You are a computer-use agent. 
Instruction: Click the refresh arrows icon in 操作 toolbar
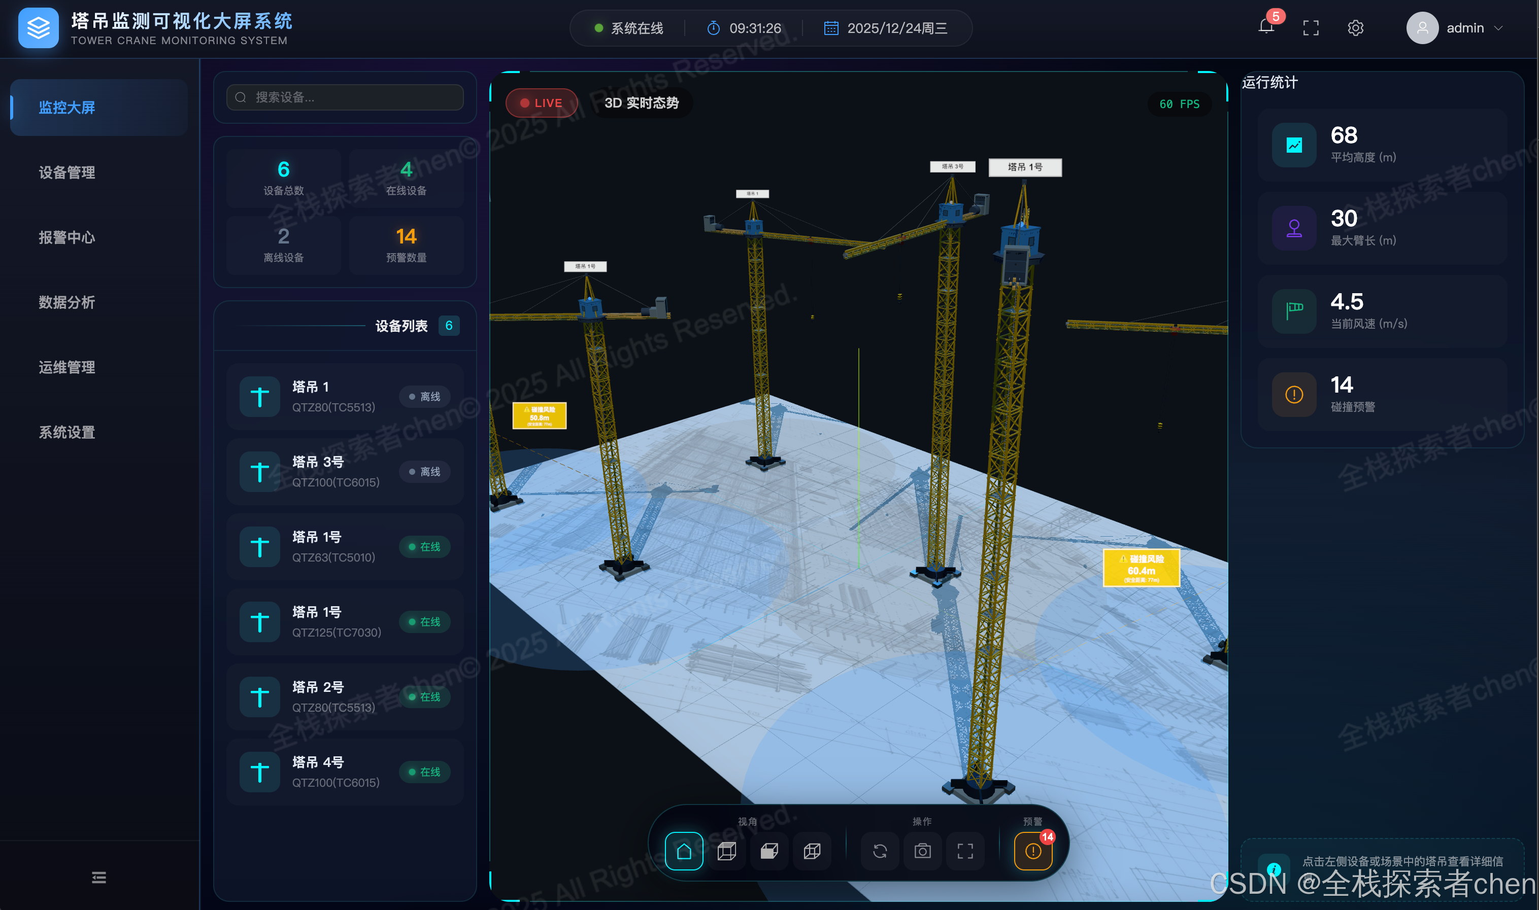coord(880,851)
